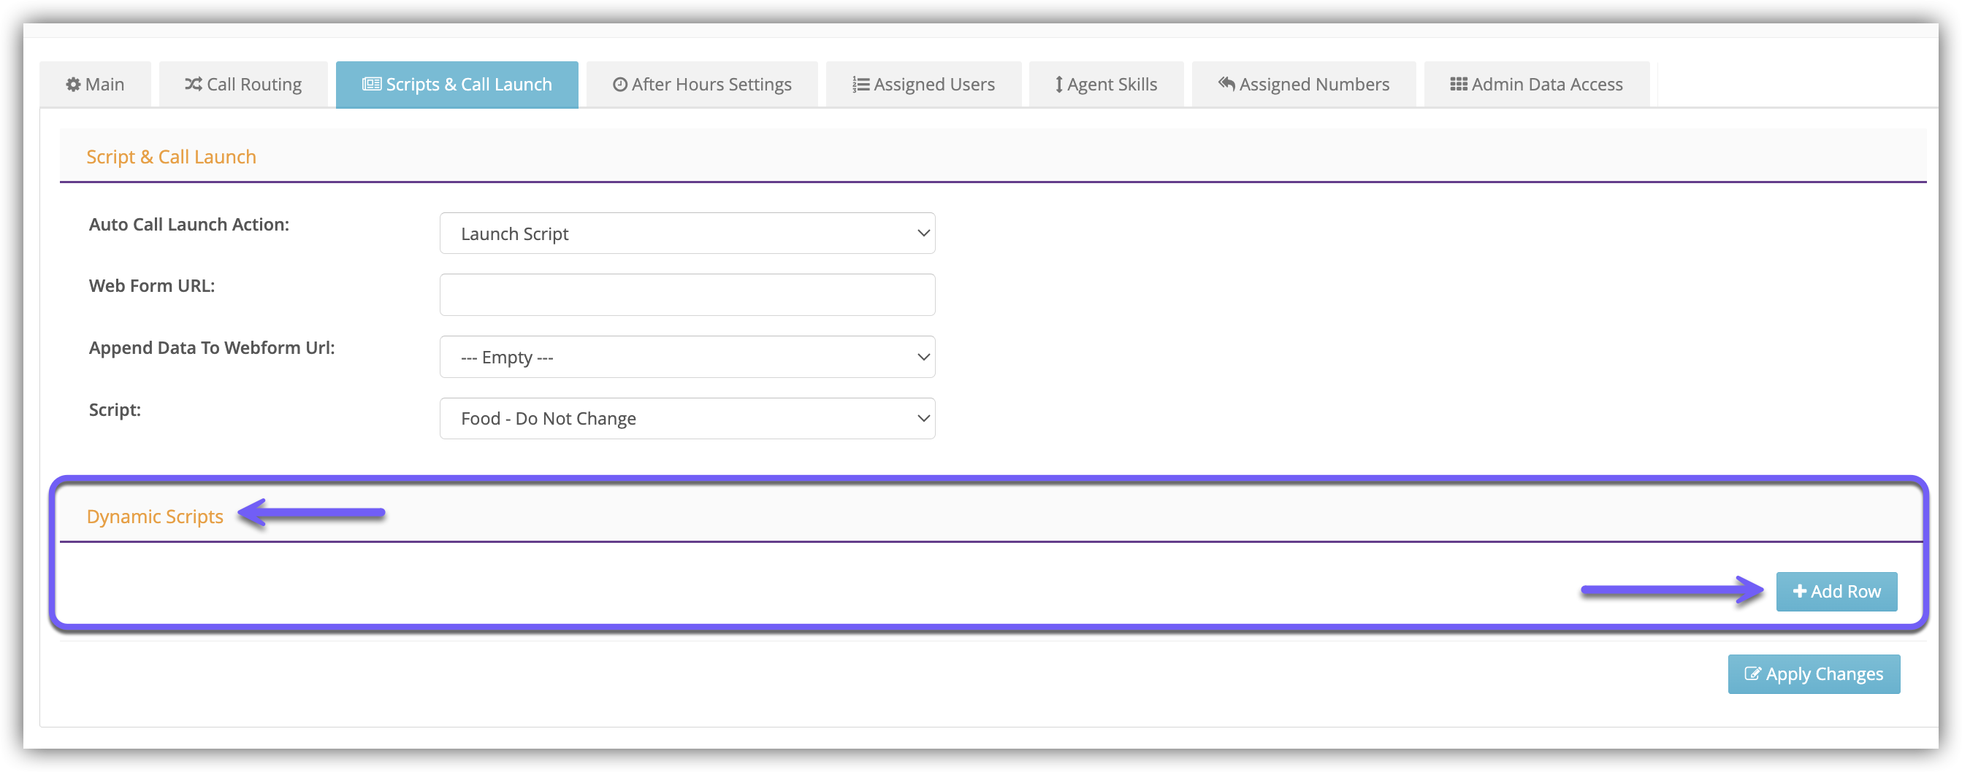Focus the Web Form URL text field
Screen dimensions: 1962x772
(x=687, y=295)
